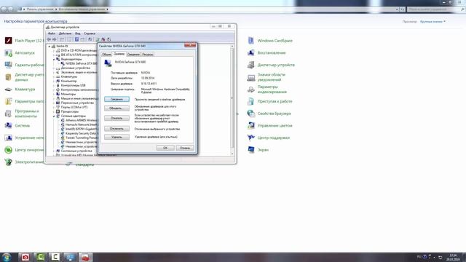Open Электропитание control panel item
This screenshot has width=466, height=262.
click(24, 162)
